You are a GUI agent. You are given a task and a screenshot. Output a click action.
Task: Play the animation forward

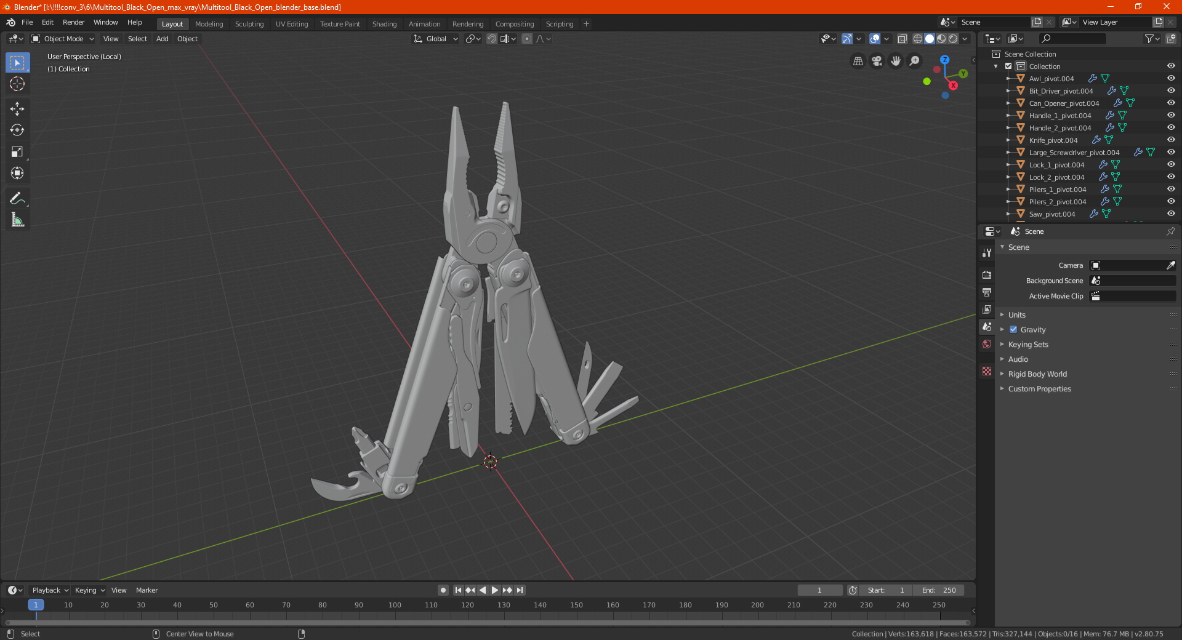click(495, 590)
